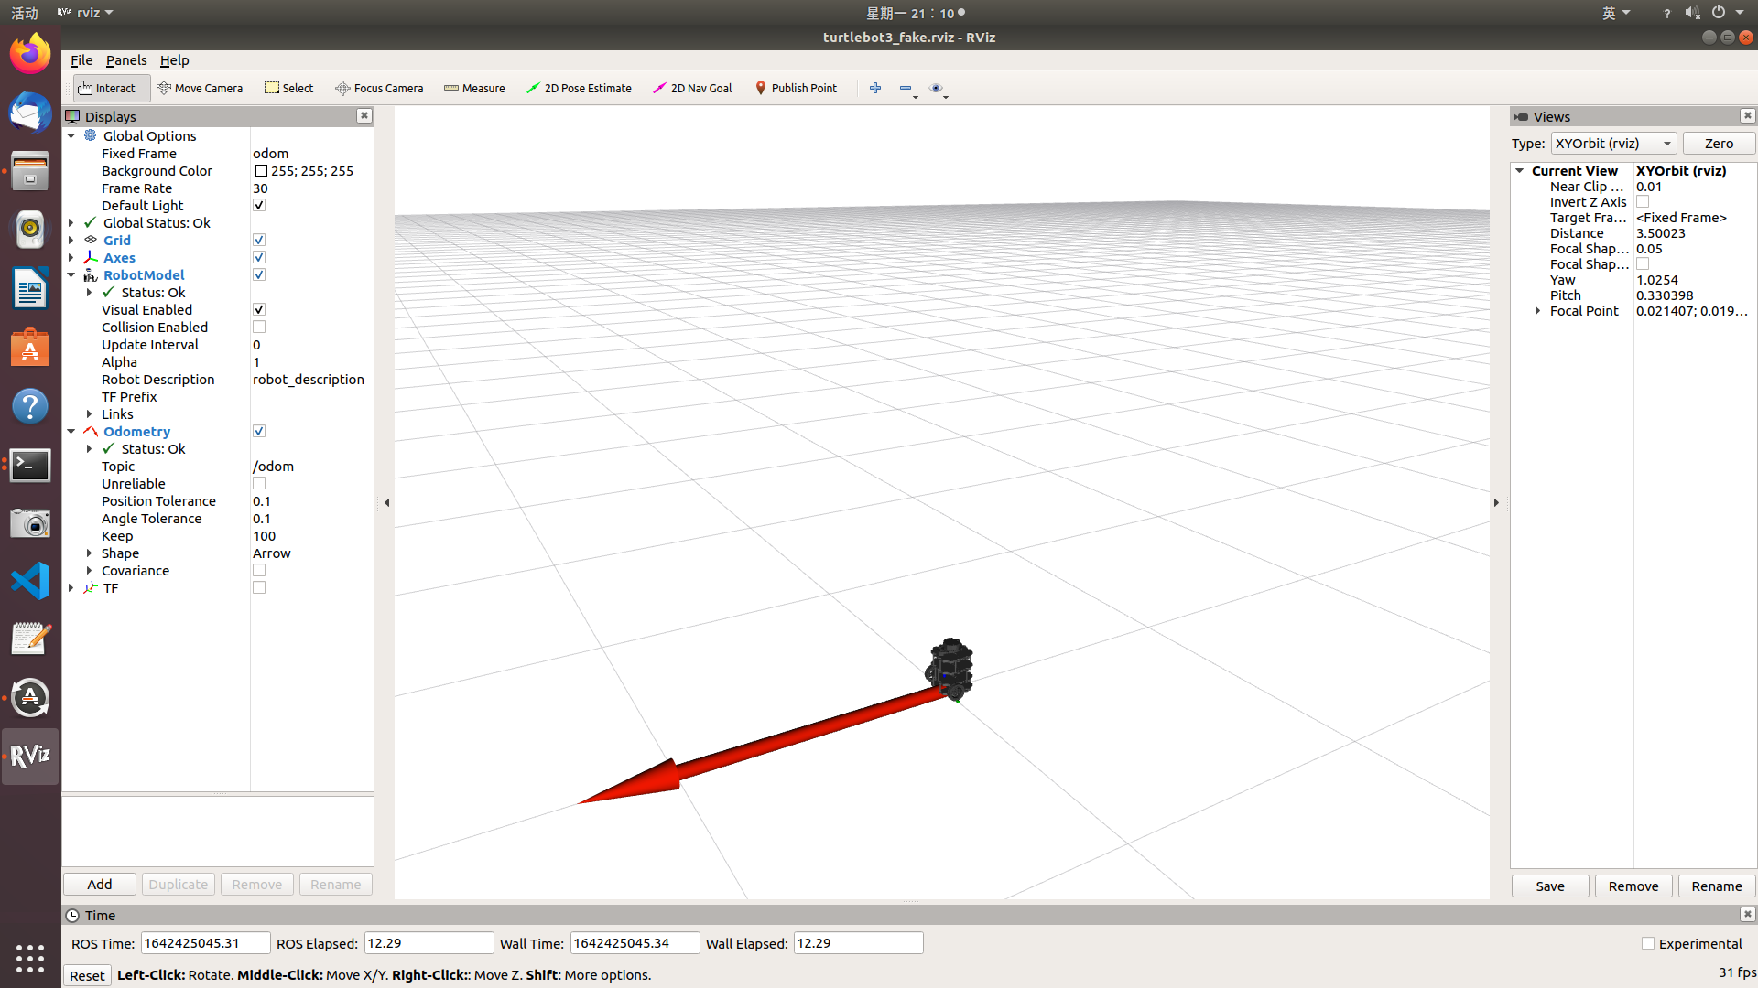Viewport: 1758px width, 988px height.
Task: Open LibreOffice Writer from the dock
Action: click(30, 288)
